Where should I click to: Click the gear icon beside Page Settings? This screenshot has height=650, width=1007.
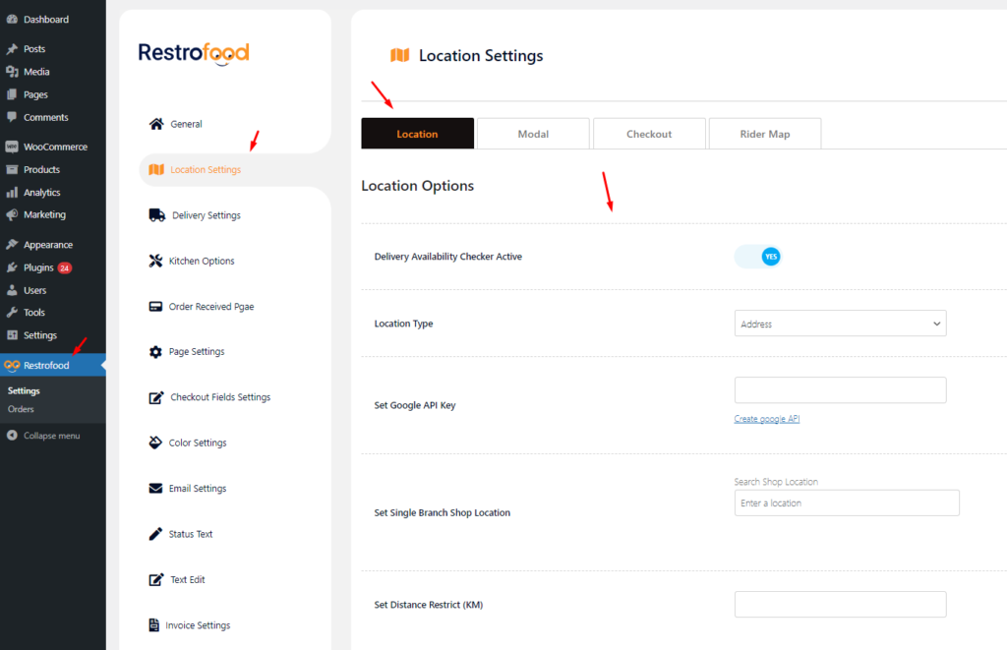155,352
